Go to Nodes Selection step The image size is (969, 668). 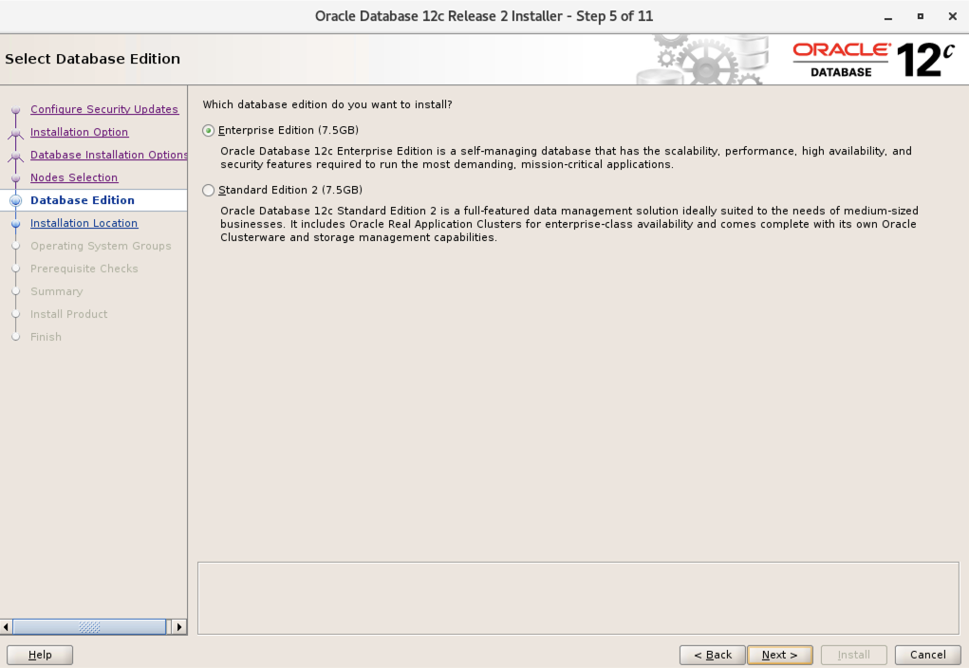coord(73,177)
